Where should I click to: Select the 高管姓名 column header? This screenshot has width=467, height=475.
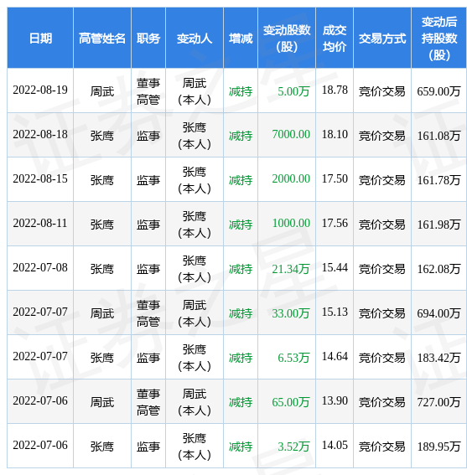click(x=102, y=39)
